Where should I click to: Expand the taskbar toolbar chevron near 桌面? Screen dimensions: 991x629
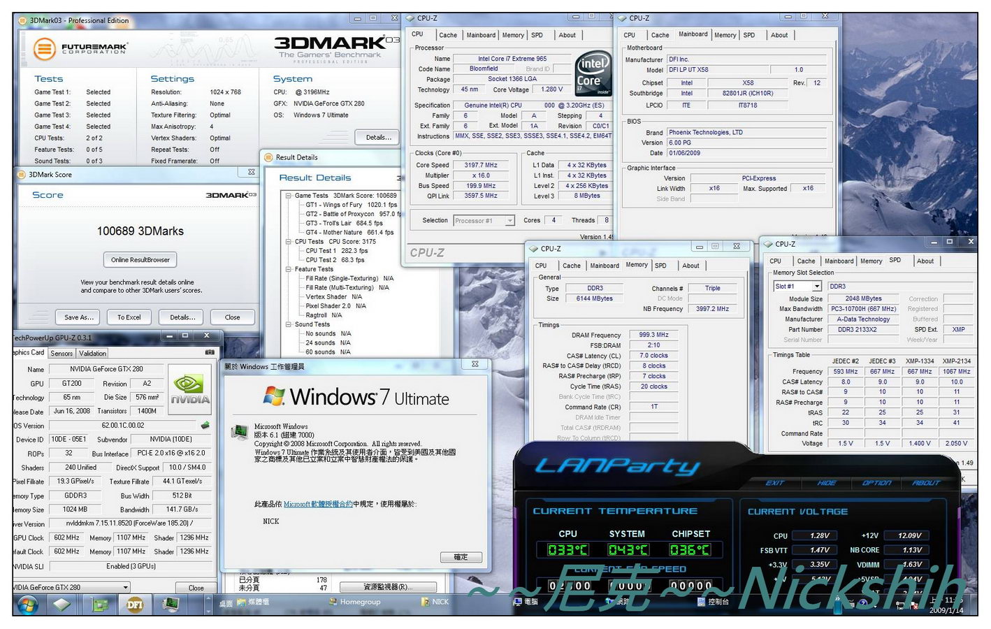coord(208,605)
